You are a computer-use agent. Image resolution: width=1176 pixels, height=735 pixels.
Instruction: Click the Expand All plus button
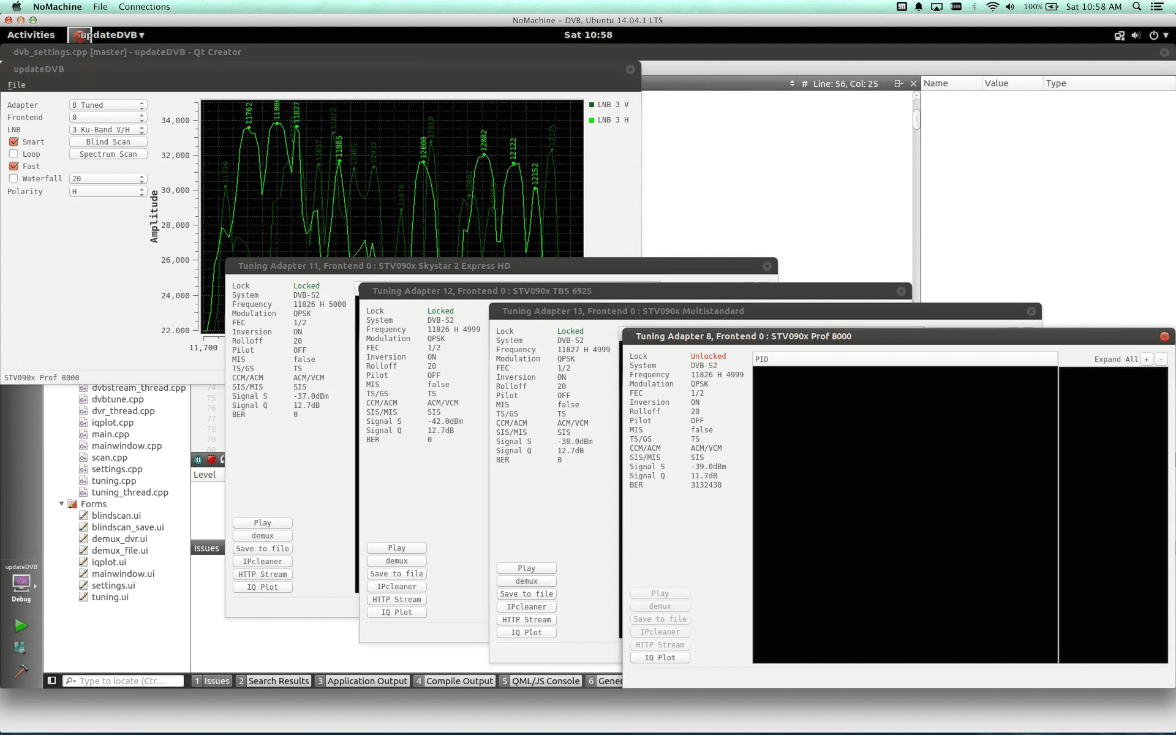1147,360
